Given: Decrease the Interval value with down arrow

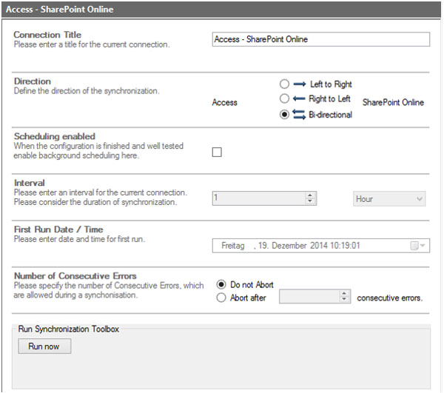Looking at the screenshot, I should coord(310,202).
